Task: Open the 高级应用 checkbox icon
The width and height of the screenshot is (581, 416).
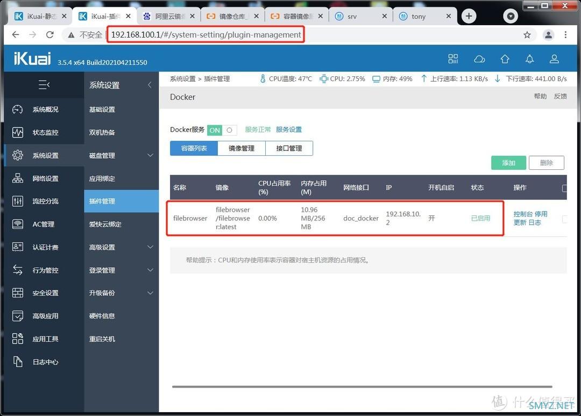Action: tap(17, 316)
